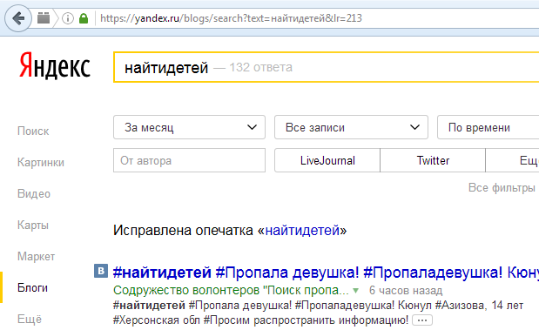Click the "От автора" input field
This screenshot has width=539, height=330.
[x=190, y=160]
